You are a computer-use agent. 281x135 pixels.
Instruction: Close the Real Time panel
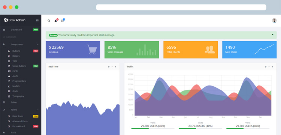pos(115,67)
